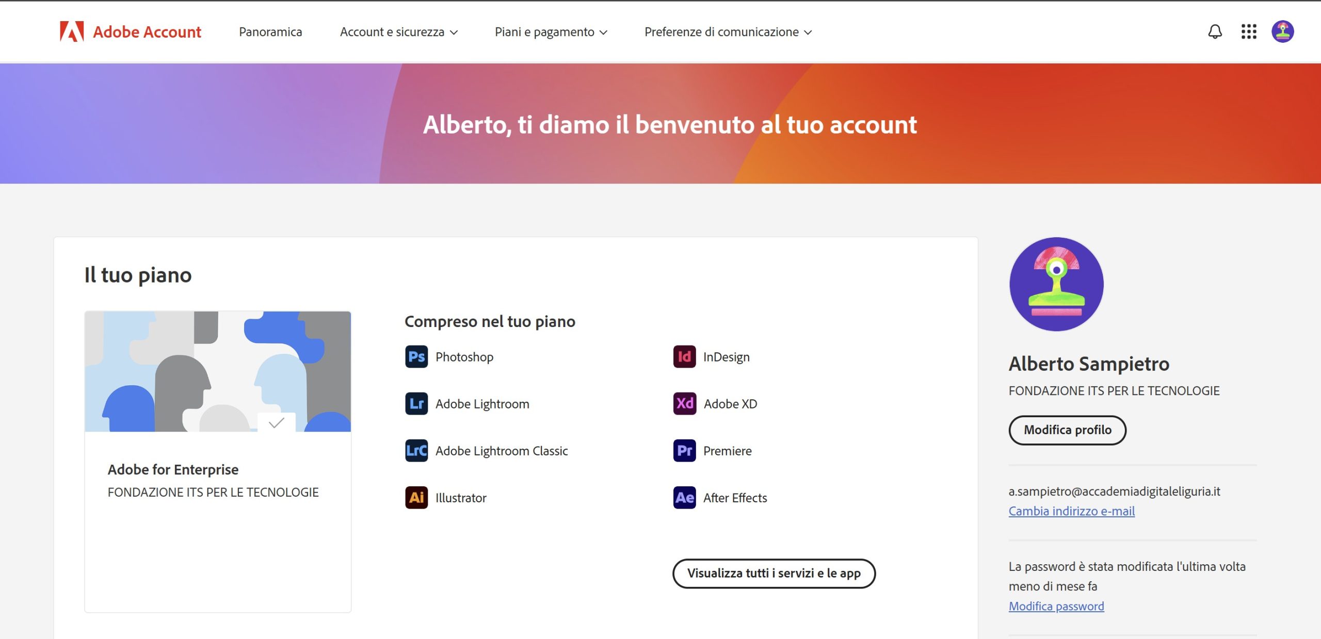Expand Piani e pagamento menu
Image resolution: width=1321 pixels, height=639 pixels.
[551, 32]
